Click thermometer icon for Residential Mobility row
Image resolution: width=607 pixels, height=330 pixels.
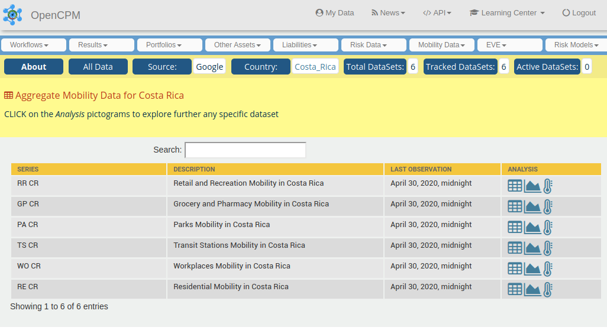click(548, 290)
